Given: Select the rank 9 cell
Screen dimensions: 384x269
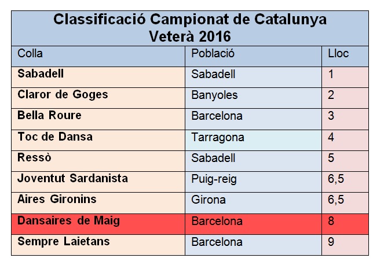Looking at the screenshot, I should [x=345, y=245].
